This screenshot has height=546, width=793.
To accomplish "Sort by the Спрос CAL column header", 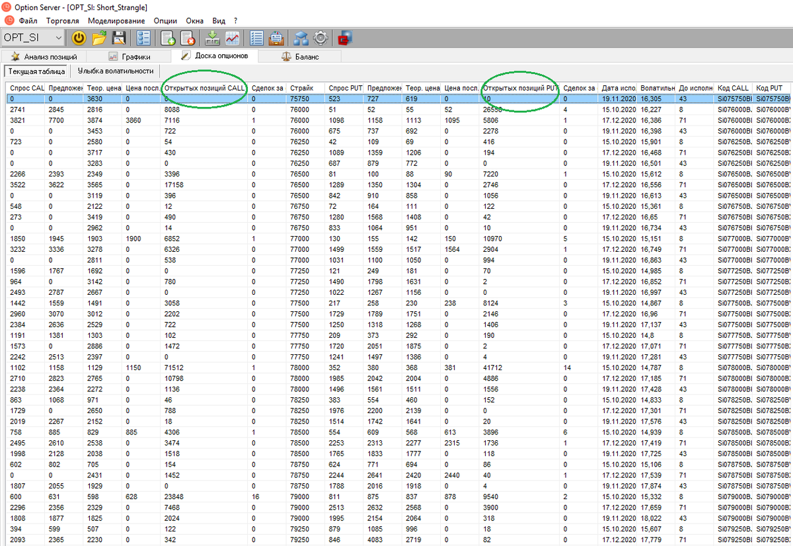I will (26, 88).
